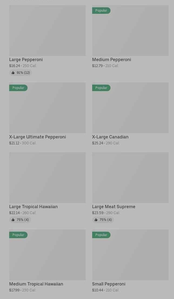The width and height of the screenshot is (174, 299).
Task: Click thumbs-up icon under Large Tropical Hawaiian
Action: point(13,220)
